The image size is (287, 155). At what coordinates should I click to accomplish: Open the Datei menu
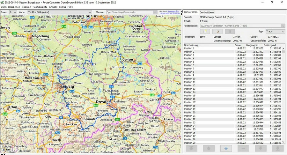4,7
